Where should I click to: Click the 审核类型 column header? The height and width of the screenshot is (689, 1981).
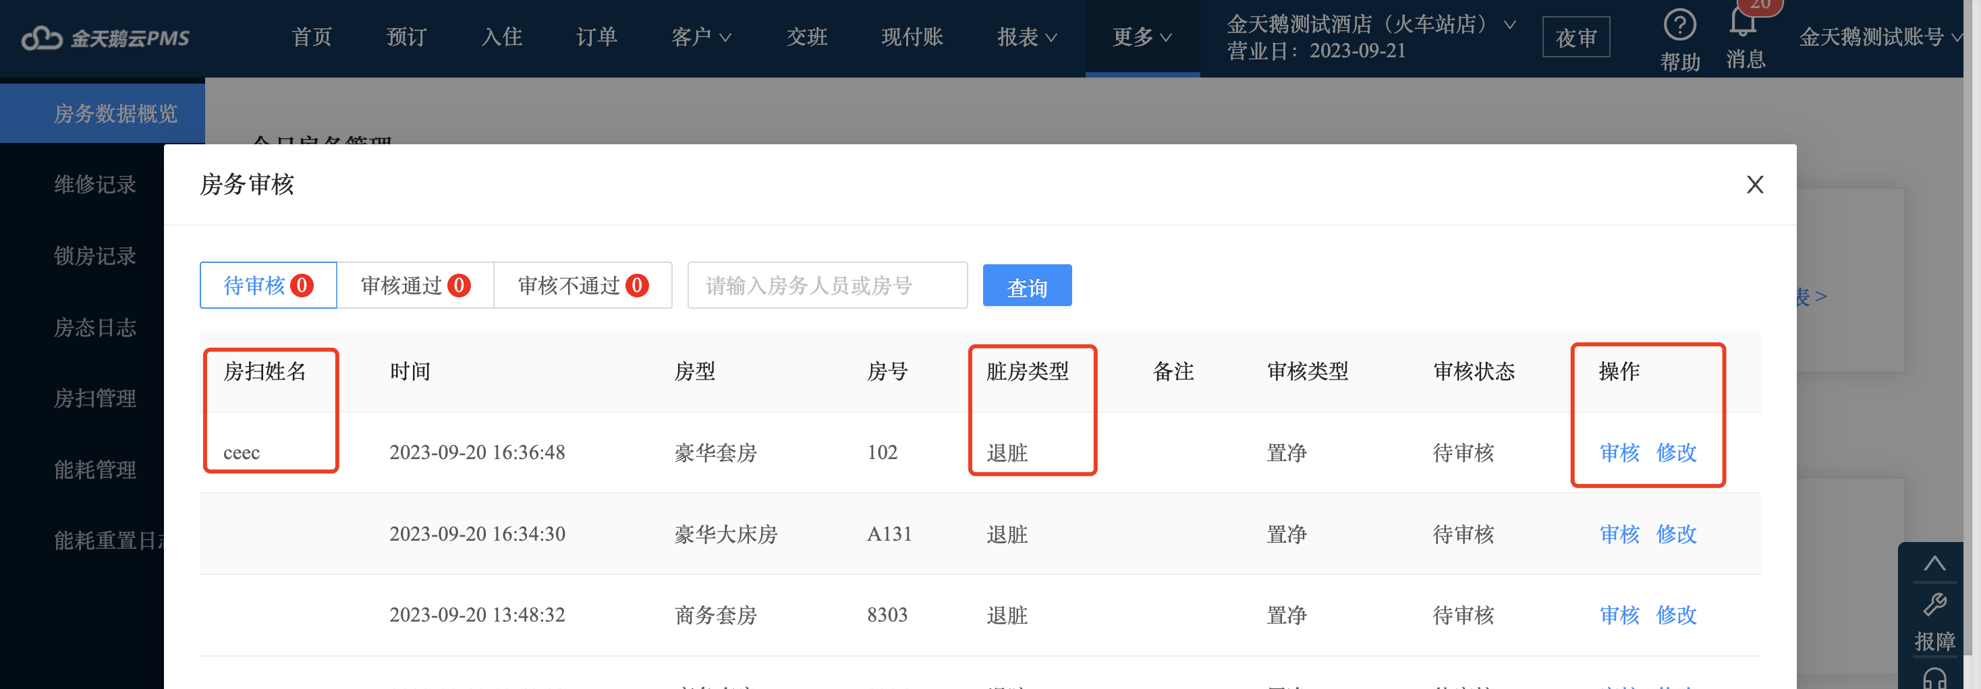pos(1308,371)
